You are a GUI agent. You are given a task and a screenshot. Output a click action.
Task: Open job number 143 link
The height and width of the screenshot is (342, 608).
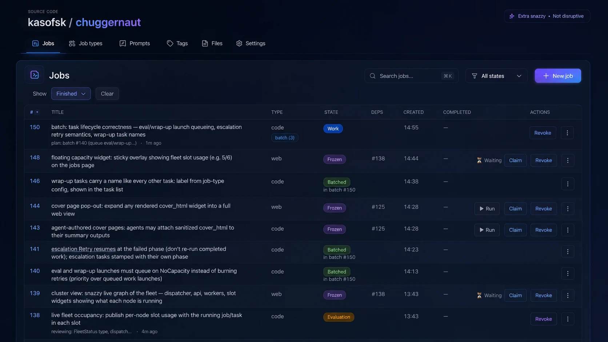pyautogui.click(x=35, y=228)
